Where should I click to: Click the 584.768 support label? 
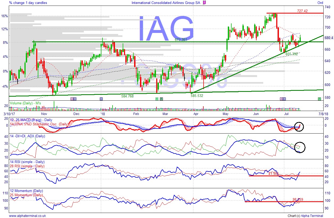click(127, 96)
